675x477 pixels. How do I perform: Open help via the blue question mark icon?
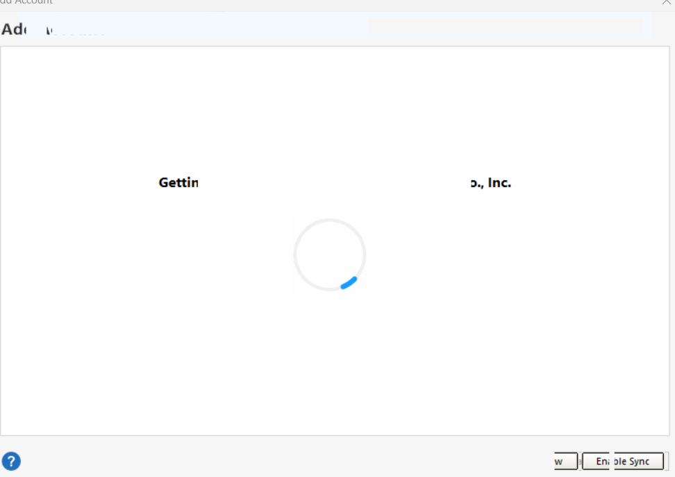[x=11, y=461]
